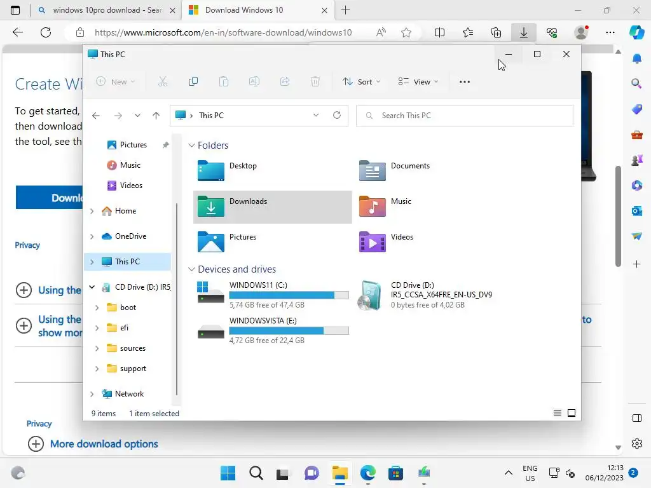
Task: Open the Videos folder in Folders section
Action: (372, 242)
